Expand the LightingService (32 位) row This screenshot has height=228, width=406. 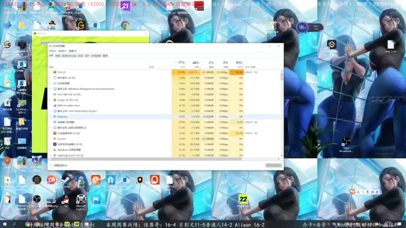50,156
